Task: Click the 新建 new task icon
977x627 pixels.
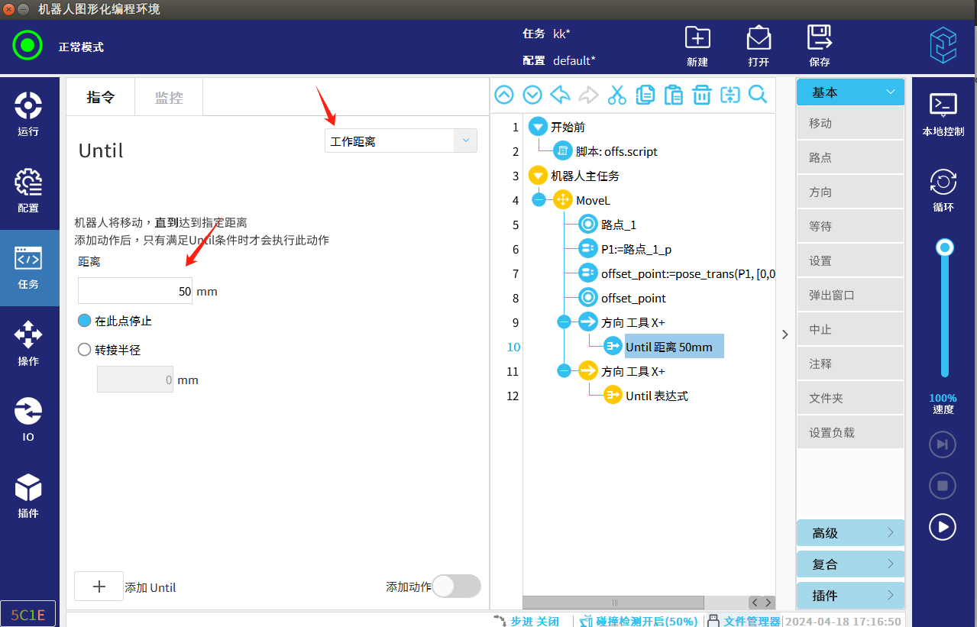Action: click(x=697, y=45)
